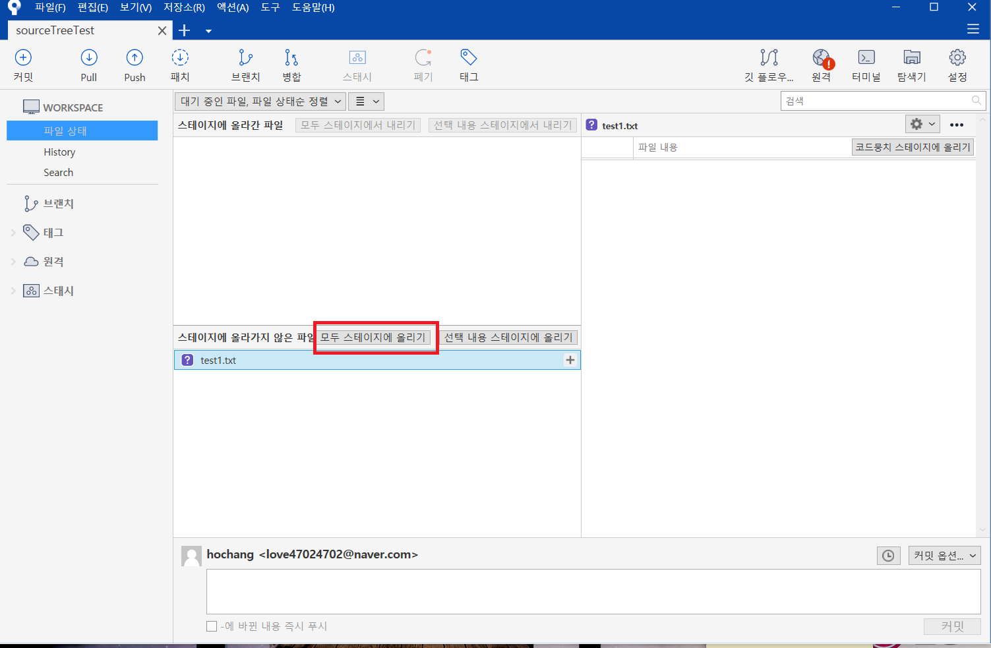Open the 브랜치 (Branch) toolbar tool
Screen dimensions: 991x648
point(245,58)
